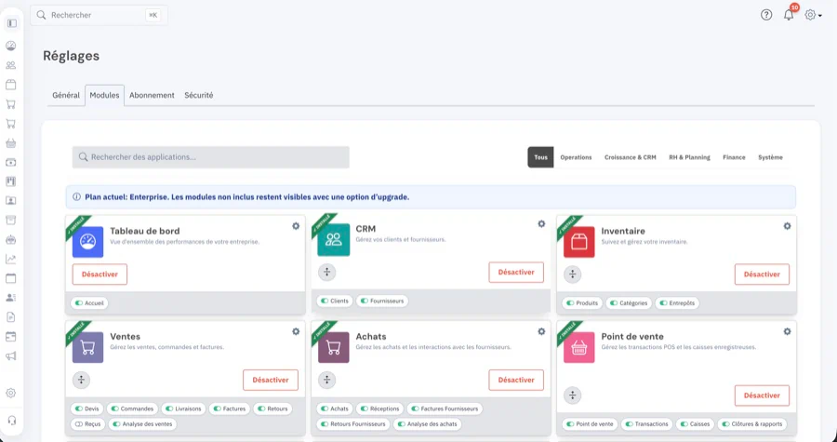Open the notifications bell icon
This screenshot has width=837, height=442.
tap(789, 15)
